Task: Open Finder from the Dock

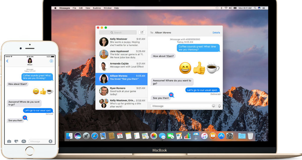Action: (69, 136)
